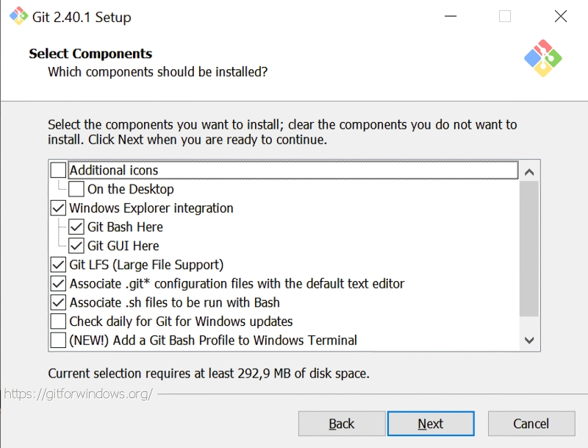This screenshot has height=448, width=588.
Task: Click the component list scrollbar thumb
Action: point(528,249)
